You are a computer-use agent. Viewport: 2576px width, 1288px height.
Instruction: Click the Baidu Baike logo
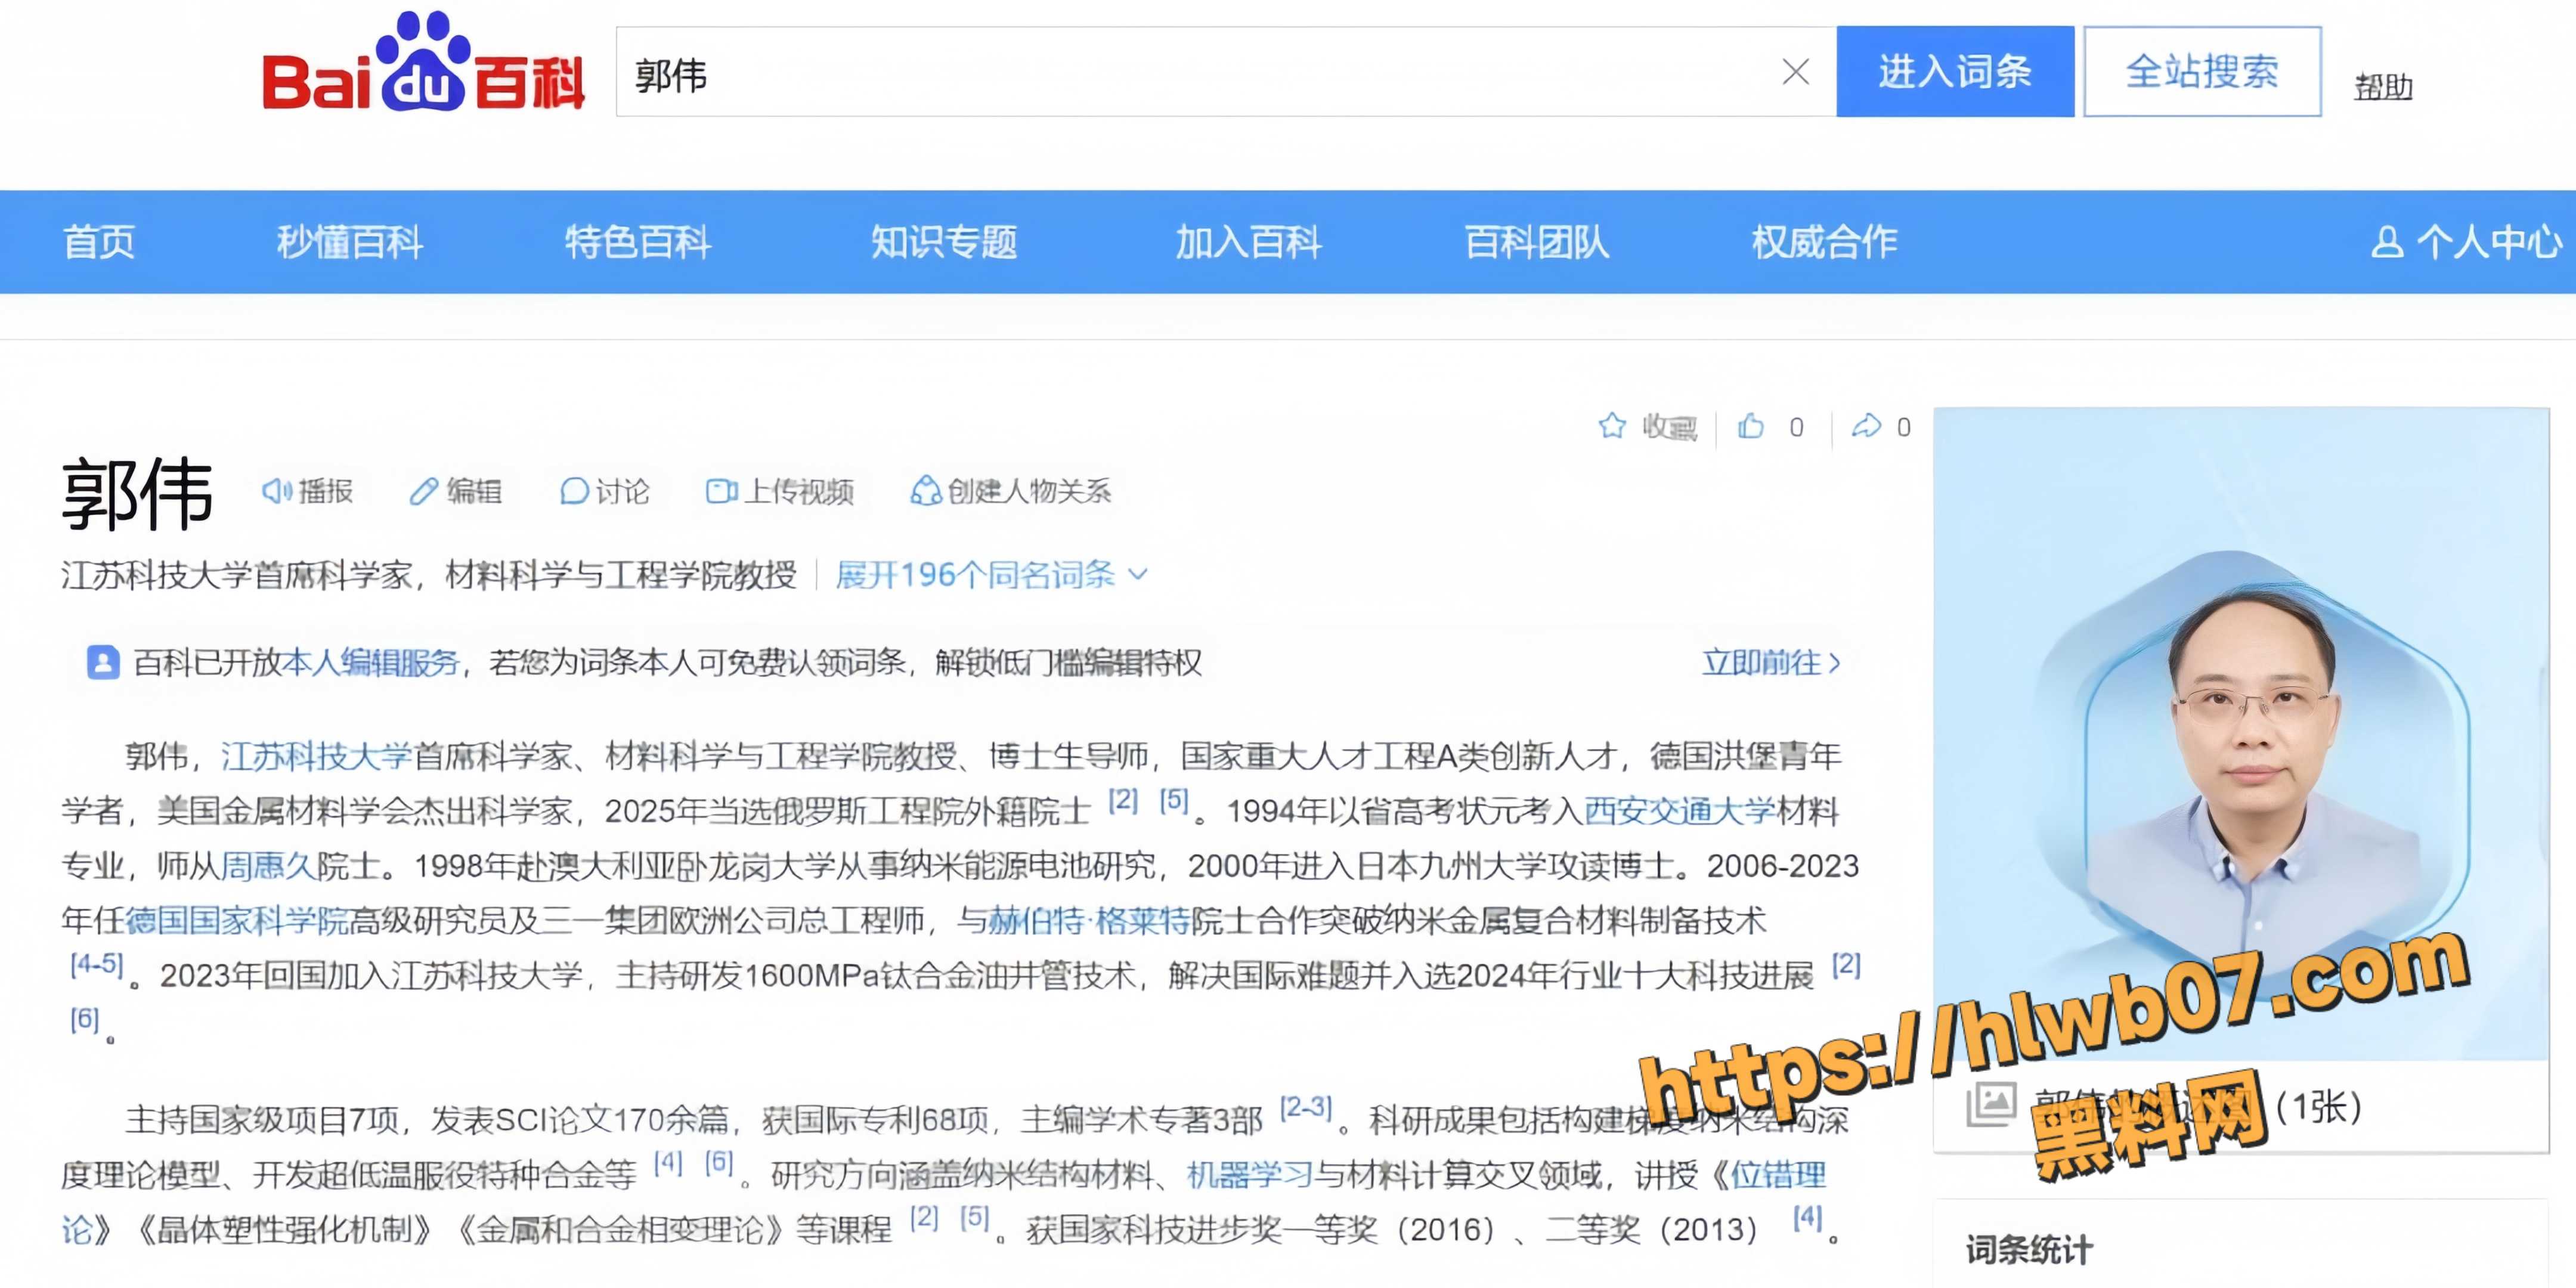(x=423, y=62)
